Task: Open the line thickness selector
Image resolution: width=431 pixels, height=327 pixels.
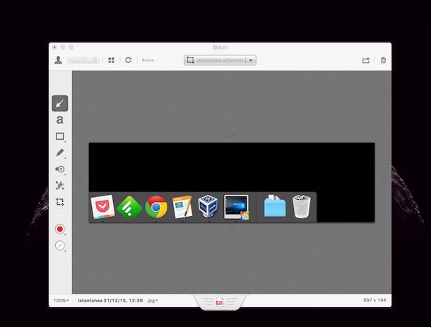Action: tap(60, 245)
